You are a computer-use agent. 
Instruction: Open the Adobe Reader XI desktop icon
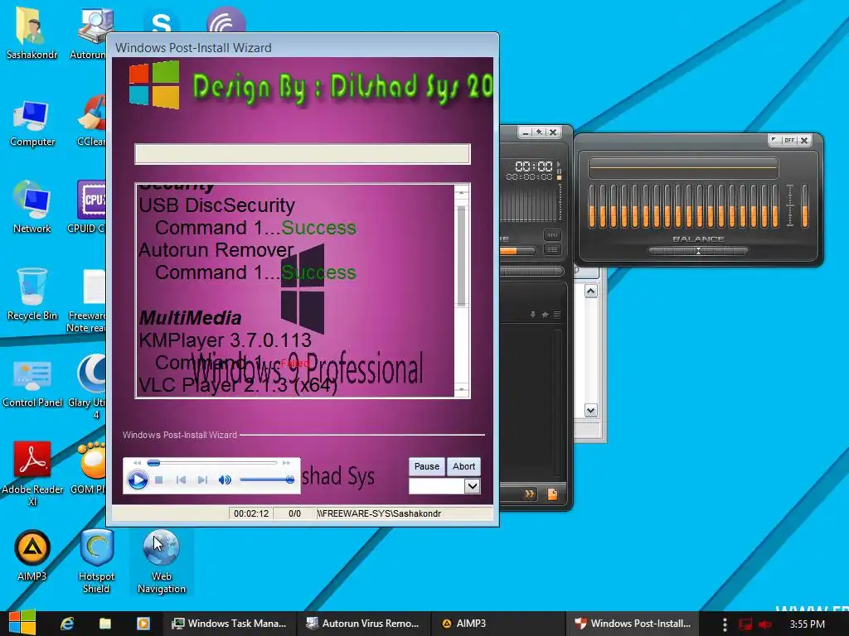[x=32, y=474]
